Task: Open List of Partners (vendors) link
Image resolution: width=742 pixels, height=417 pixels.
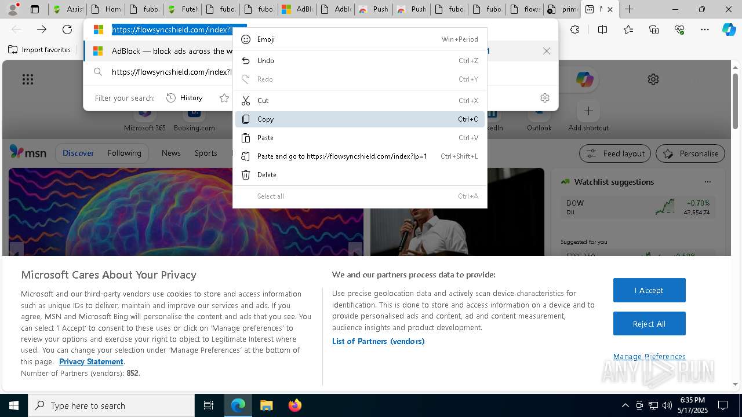Action: click(379, 342)
